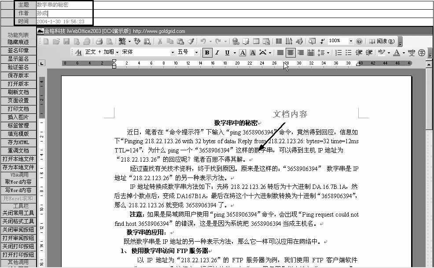The width and height of the screenshot is (434, 268).
Task: Click the font color A swatch
Action: pos(397,53)
